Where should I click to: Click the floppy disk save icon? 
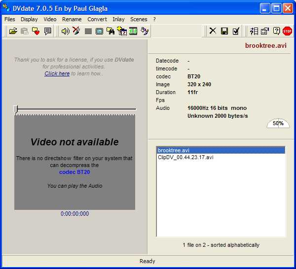pyautogui.click(x=224, y=31)
